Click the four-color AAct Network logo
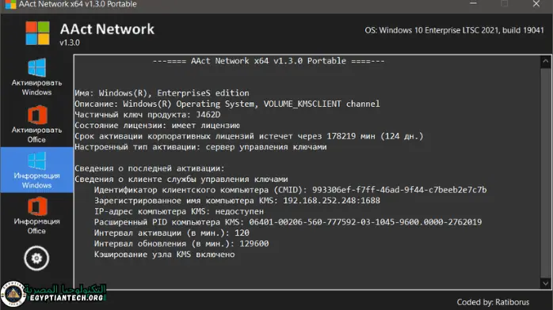Image resolution: width=553 pixels, height=310 pixels. (37, 33)
